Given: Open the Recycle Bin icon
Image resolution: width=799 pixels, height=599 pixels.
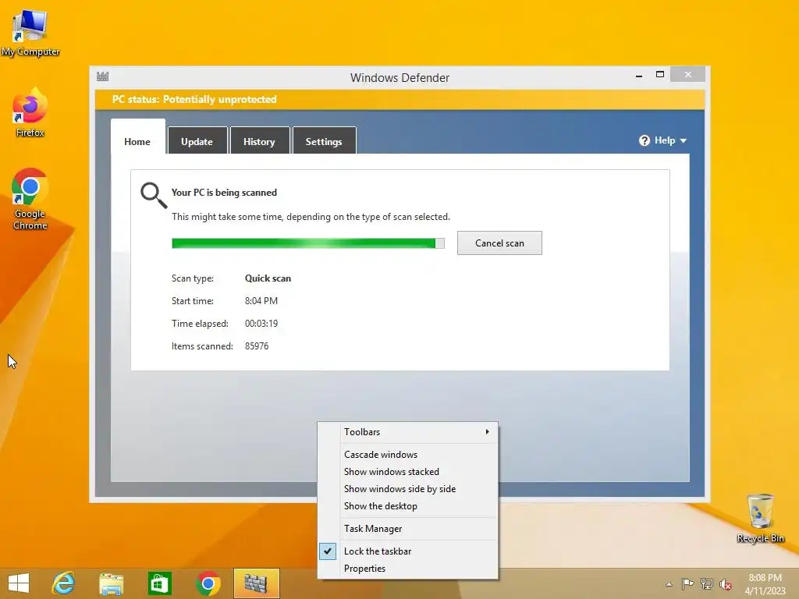Looking at the screenshot, I should [x=760, y=518].
